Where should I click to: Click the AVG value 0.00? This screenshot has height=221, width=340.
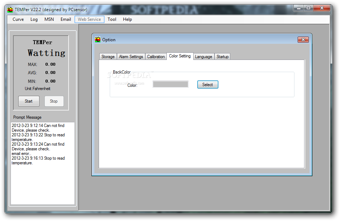[50, 72]
